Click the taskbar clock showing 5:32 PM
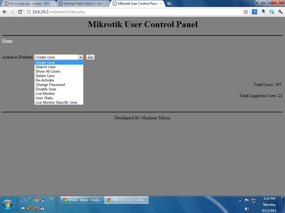The image size is (285, 213). [x=269, y=199]
